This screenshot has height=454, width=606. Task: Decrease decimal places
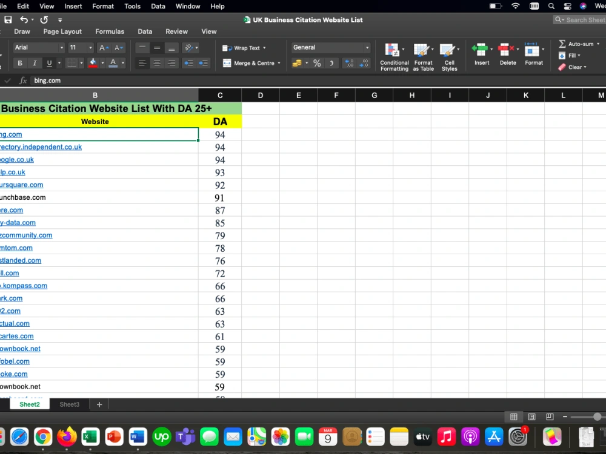(x=364, y=63)
